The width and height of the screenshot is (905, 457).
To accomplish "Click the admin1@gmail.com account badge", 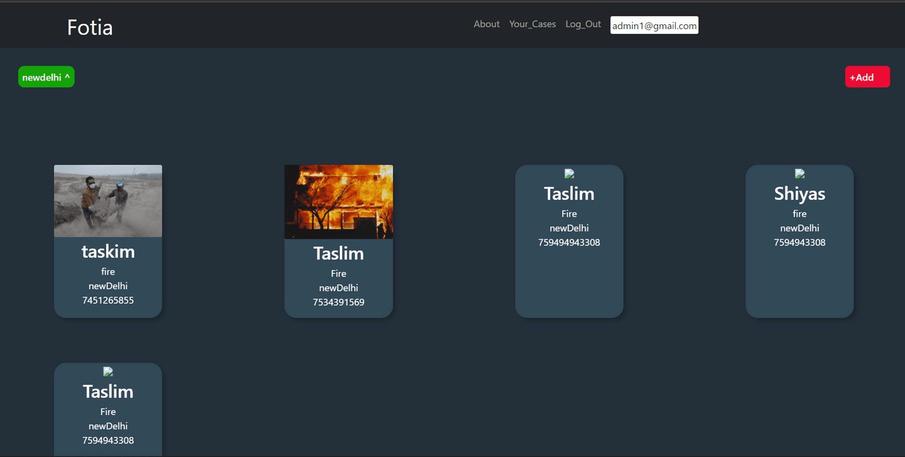I will (654, 25).
